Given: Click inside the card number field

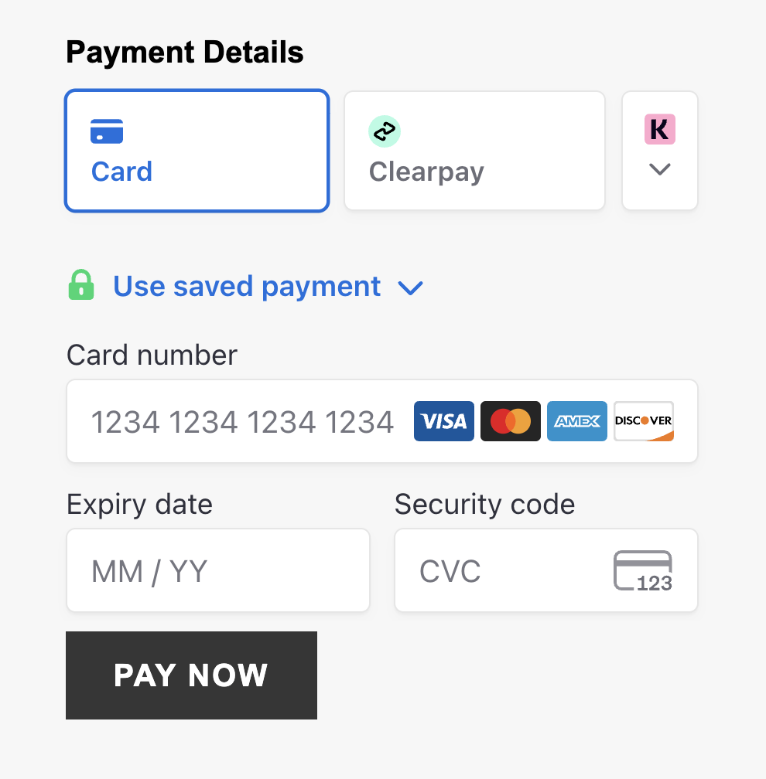Looking at the screenshot, I should coord(232,421).
